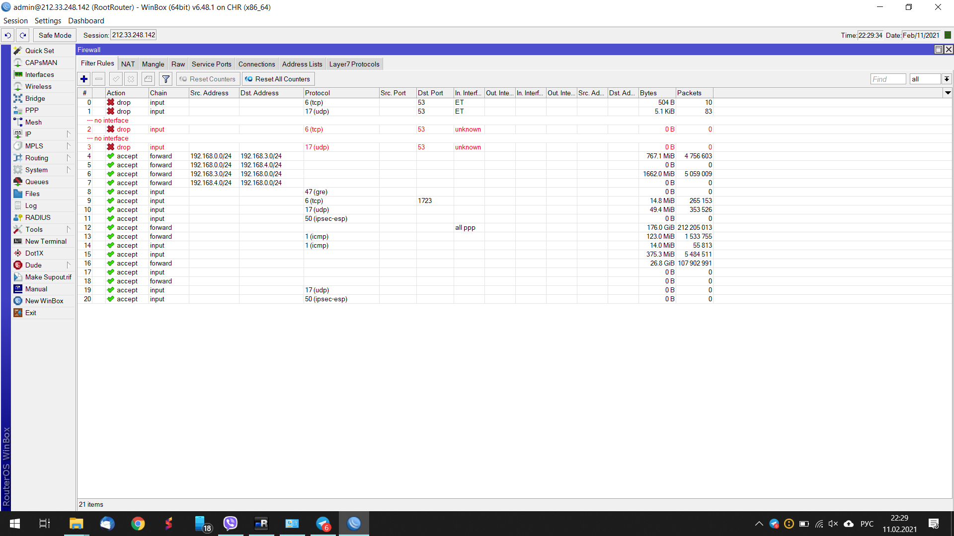This screenshot has width=954, height=536.
Task: Click the Undo arrow icon
Action: (x=8, y=35)
